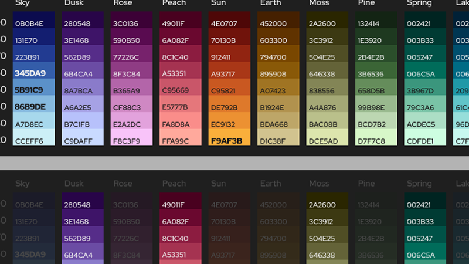Screen dimensions: 469x264
Task: Select the C95821 Sun swatch
Action: 229,87
